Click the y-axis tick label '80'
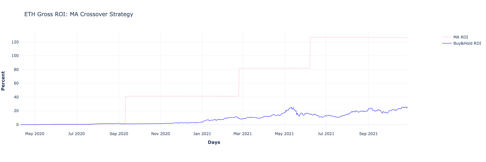The height and width of the screenshot is (162, 486). click(16, 70)
